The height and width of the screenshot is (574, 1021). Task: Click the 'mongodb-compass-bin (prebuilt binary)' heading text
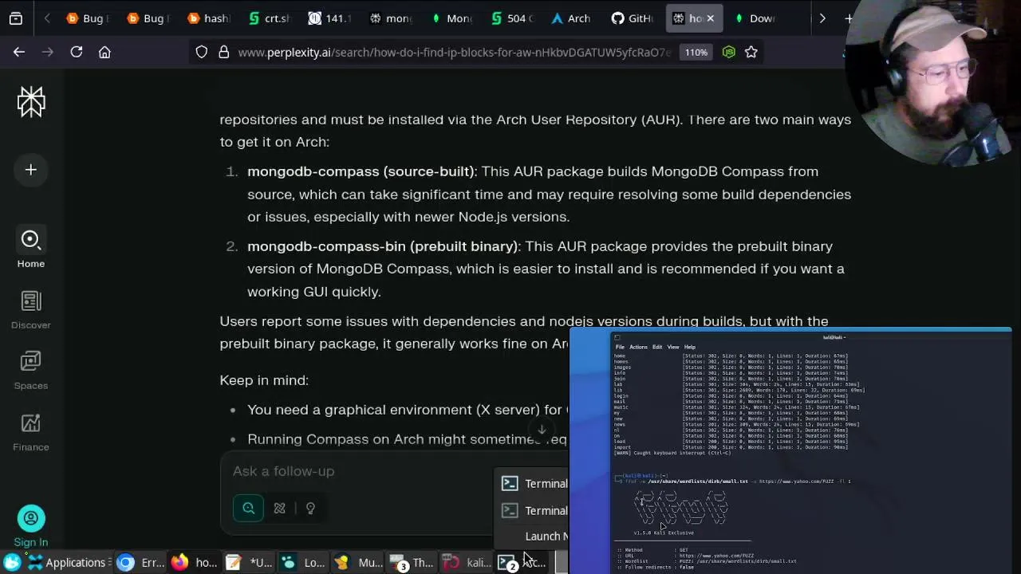point(382,246)
